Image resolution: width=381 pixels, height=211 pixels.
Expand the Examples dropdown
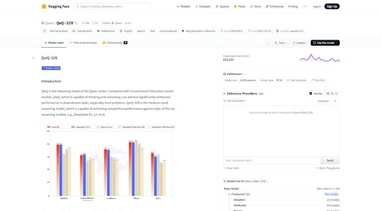(327, 101)
